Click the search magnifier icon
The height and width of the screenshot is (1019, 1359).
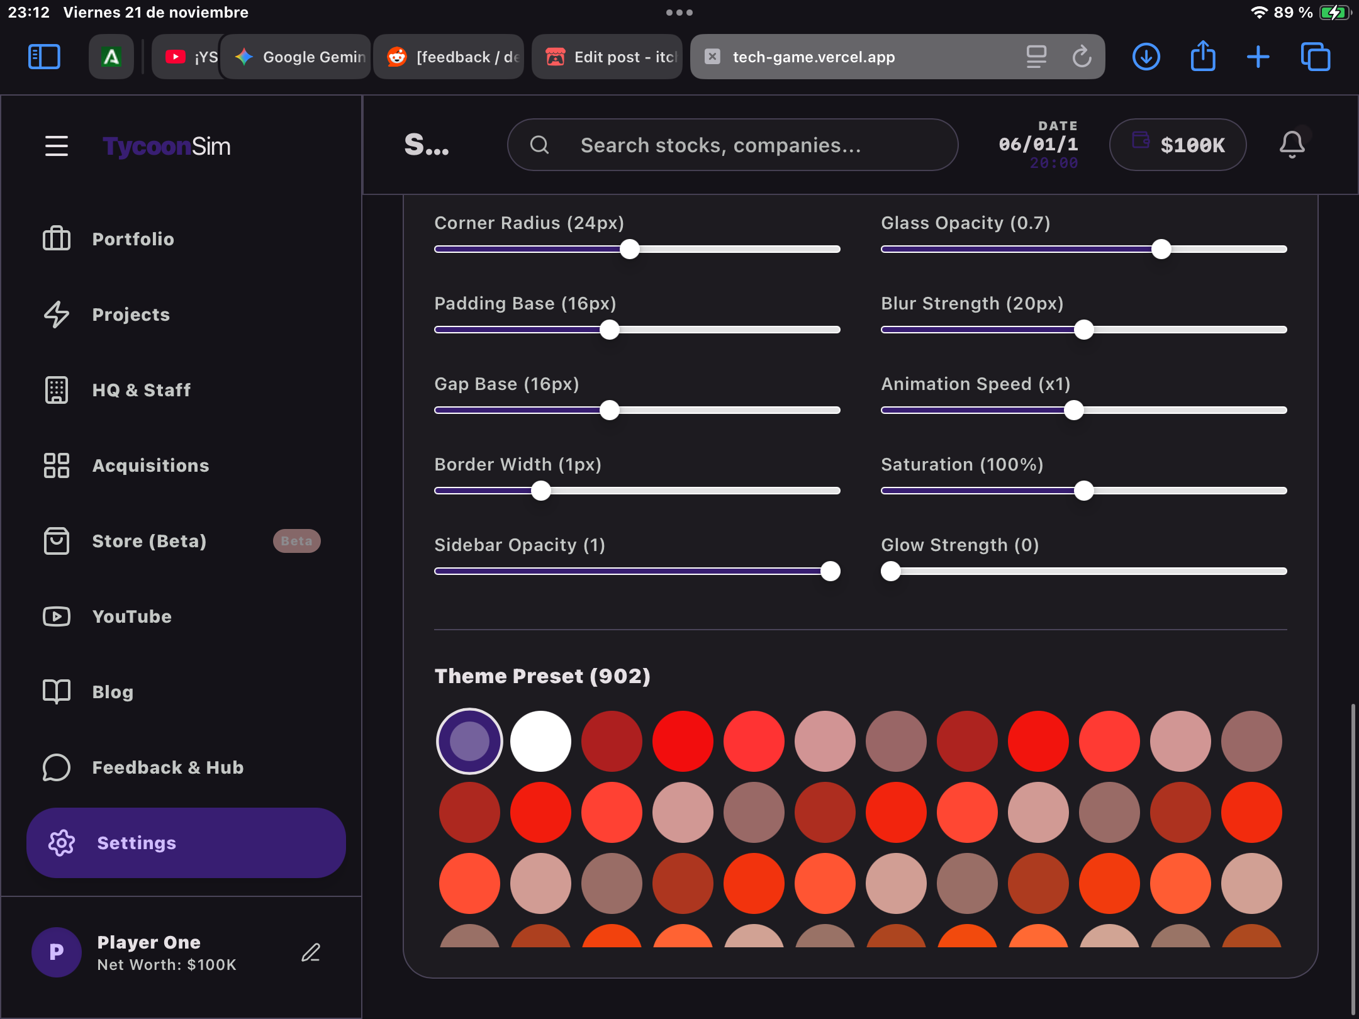pos(539,145)
